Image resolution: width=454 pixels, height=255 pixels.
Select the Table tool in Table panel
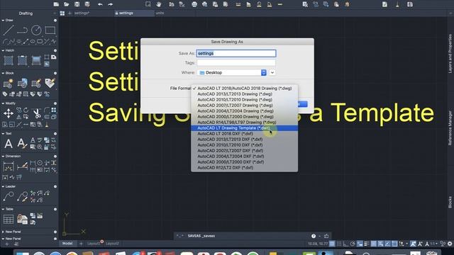[9, 219]
